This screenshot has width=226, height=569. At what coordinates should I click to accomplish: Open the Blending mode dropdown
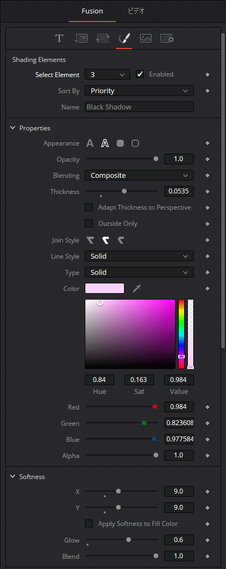pyautogui.click(x=139, y=175)
